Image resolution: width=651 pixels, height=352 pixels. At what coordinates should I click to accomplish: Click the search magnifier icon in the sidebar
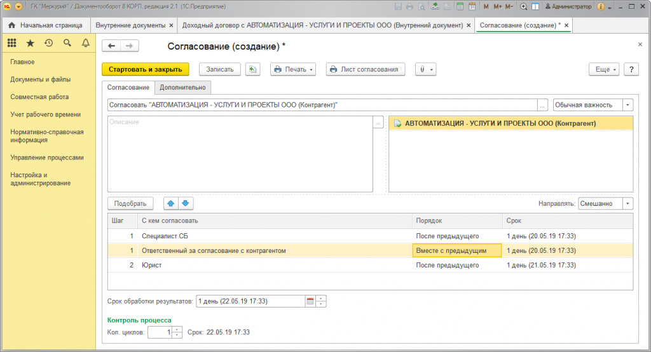[x=67, y=43]
